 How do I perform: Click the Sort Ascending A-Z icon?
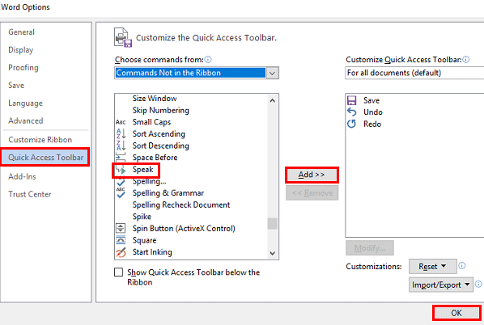point(121,134)
